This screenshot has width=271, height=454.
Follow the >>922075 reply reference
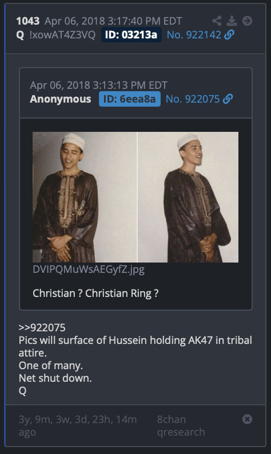coord(42,327)
